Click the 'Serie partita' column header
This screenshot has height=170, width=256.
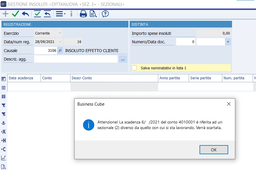205,78
